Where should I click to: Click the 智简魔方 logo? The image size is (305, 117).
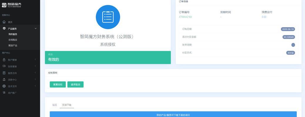click(x=12, y=5)
